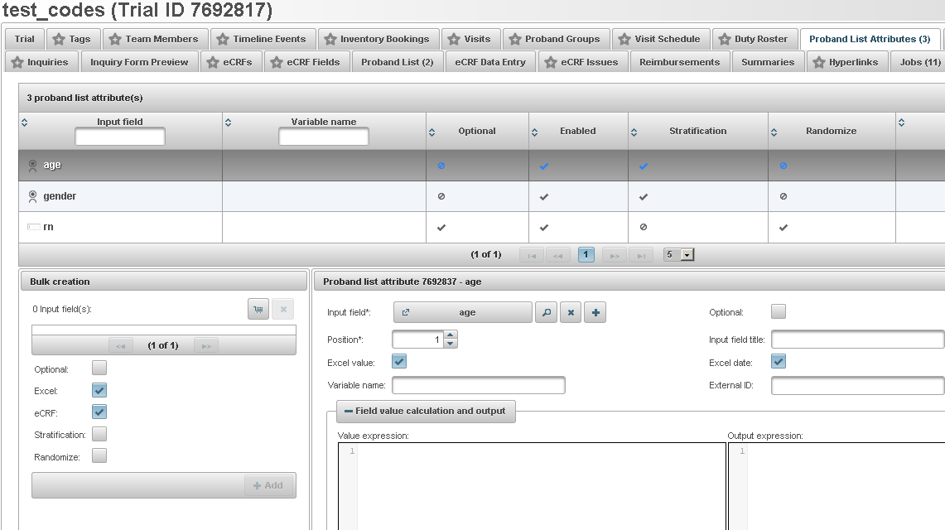Click the Variable name filter input field

323,137
